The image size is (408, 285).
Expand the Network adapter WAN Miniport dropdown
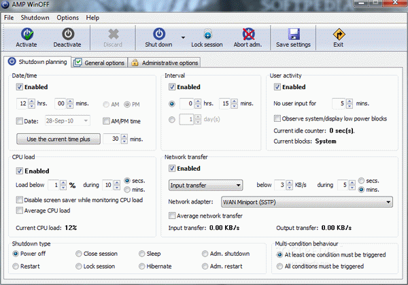tap(307, 202)
